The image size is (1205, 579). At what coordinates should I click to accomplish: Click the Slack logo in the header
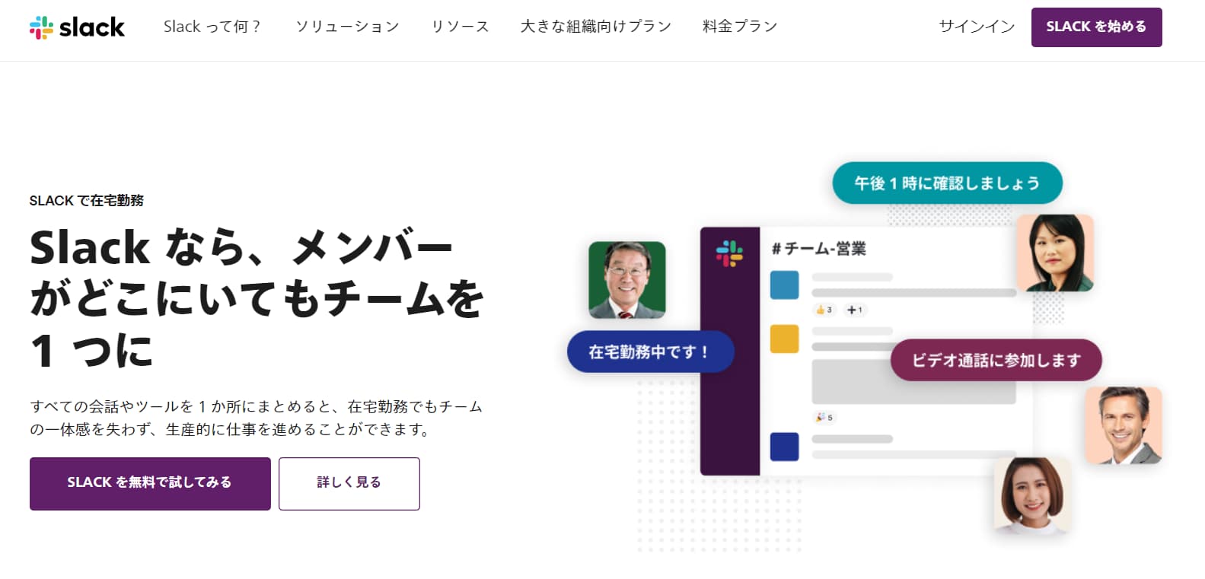tap(77, 27)
